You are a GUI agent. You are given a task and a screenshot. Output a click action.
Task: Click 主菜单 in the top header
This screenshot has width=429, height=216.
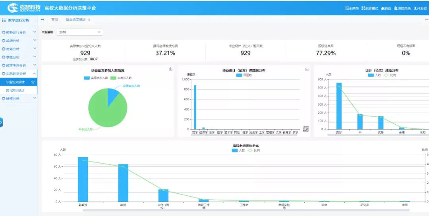352,8
